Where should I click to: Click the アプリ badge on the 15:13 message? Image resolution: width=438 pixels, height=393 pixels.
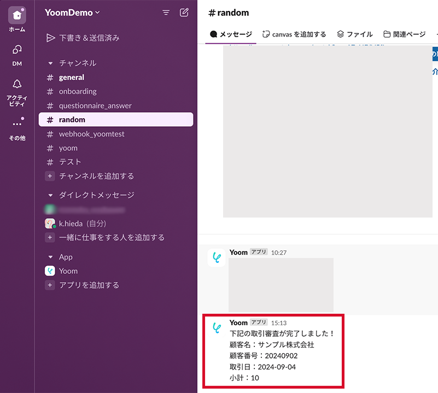(x=259, y=322)
